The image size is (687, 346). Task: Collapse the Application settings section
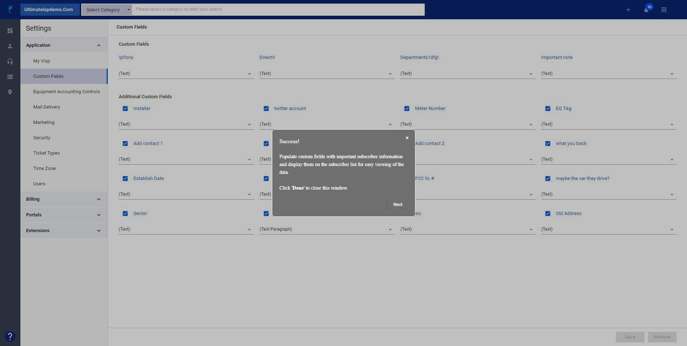point(64,45)
